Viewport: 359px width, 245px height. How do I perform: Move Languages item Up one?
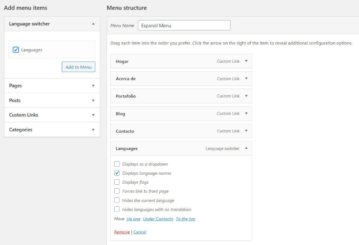133,219
